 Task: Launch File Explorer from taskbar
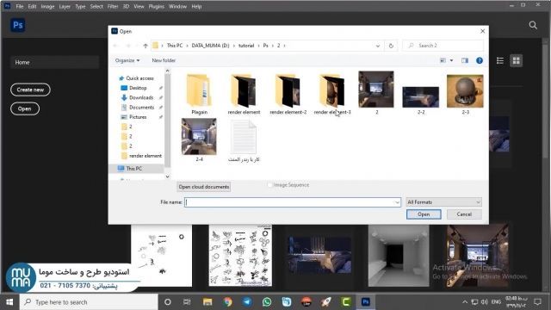207,302
